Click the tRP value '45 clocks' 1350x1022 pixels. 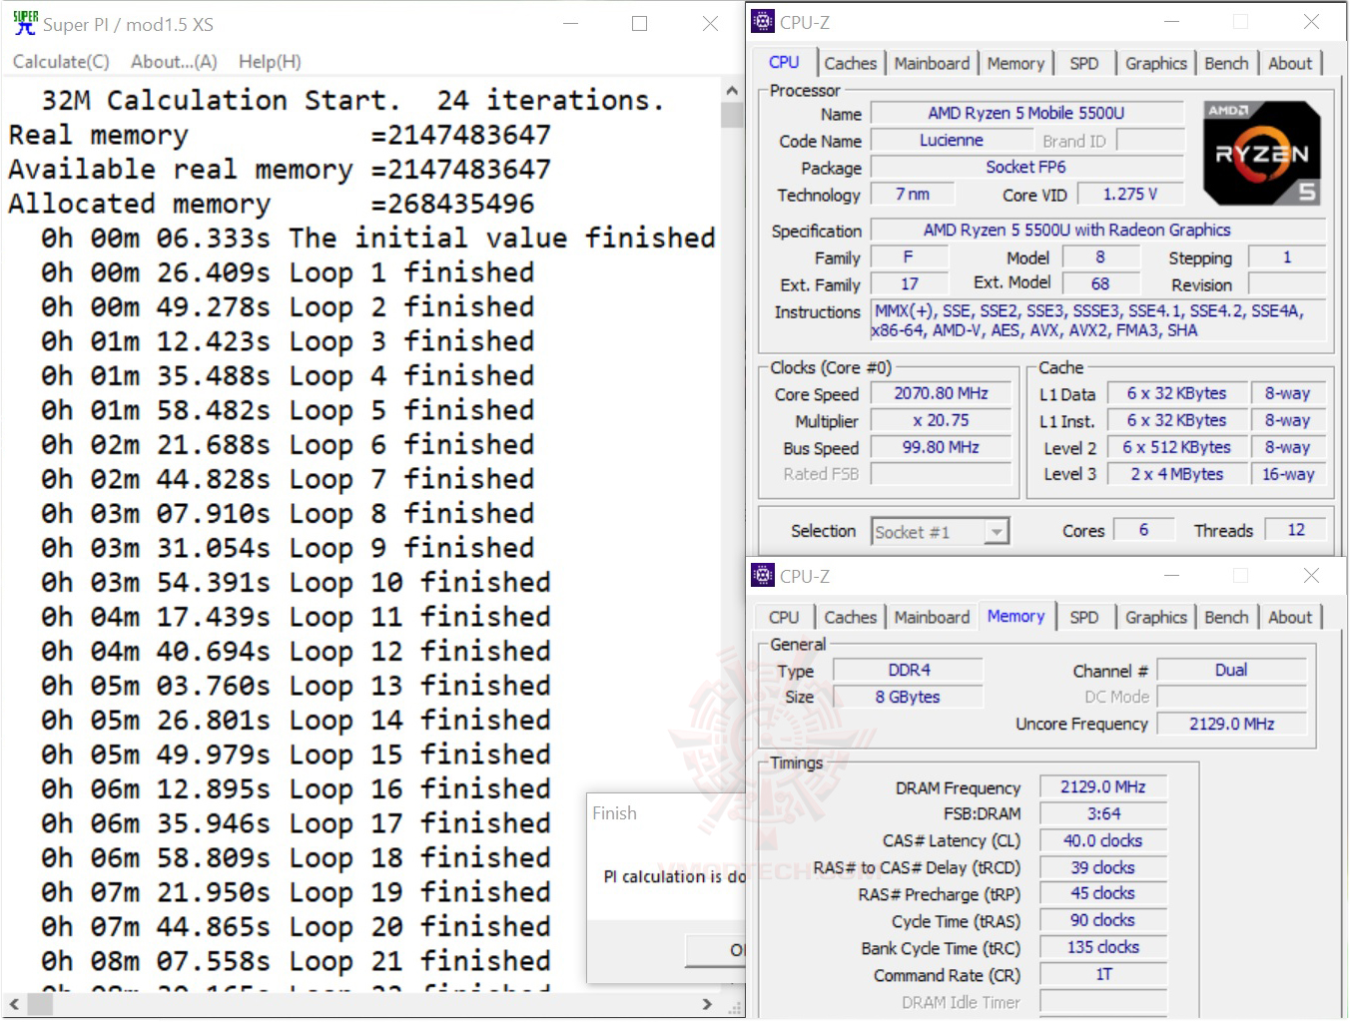coord(1103,893)
